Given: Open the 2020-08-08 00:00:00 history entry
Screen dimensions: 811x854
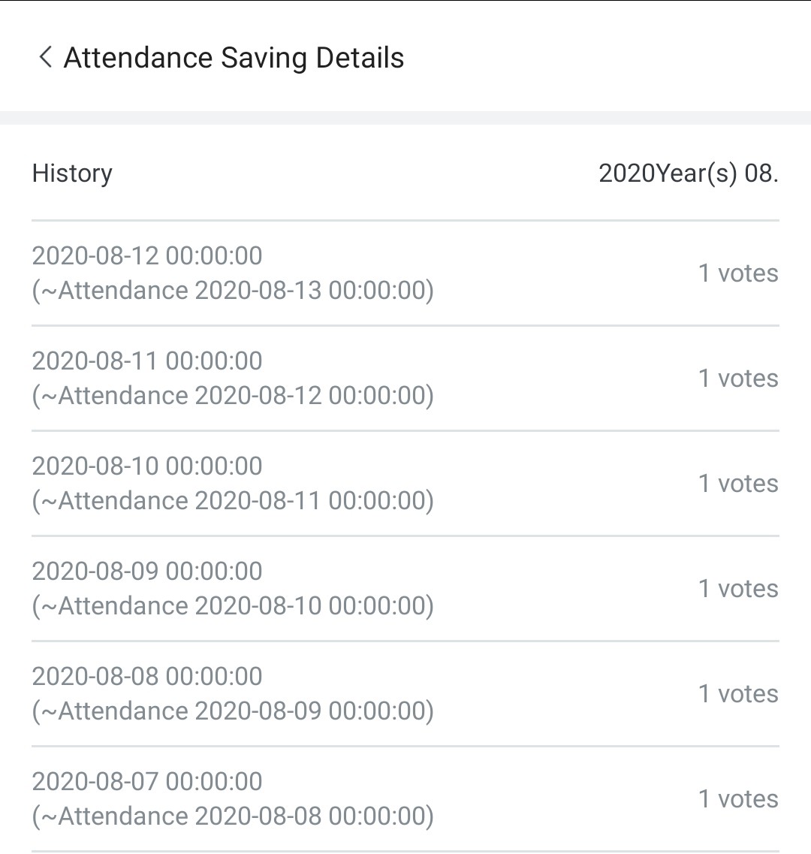Looking at the screenshot, I should pyautogui.click(x=405, y=693).
